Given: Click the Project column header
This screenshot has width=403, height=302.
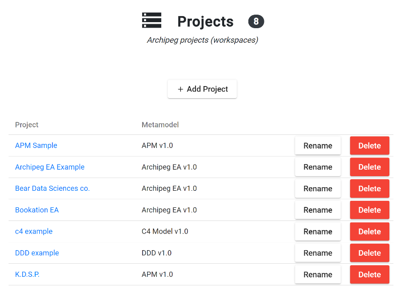Looking at the screenshot, I should 27,125.
